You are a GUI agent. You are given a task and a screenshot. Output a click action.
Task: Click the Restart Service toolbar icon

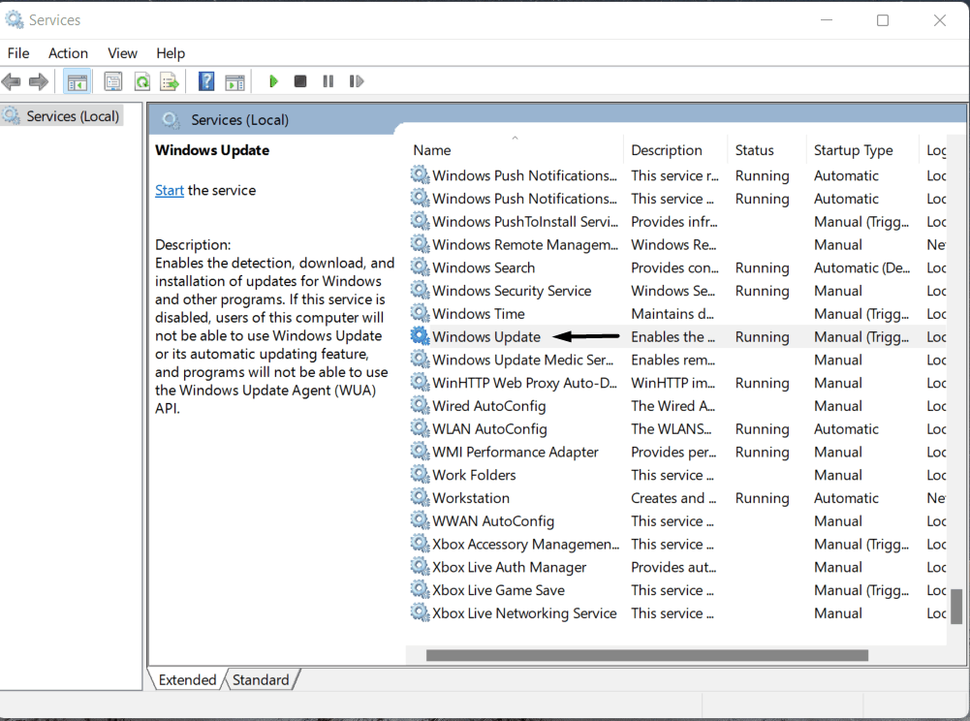pos(356,81)
